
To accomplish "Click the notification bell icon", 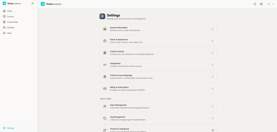I will tap(255, 4).
